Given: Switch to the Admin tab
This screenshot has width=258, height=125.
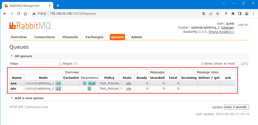Looking at the screenshot, I should (x=137, y=37).
